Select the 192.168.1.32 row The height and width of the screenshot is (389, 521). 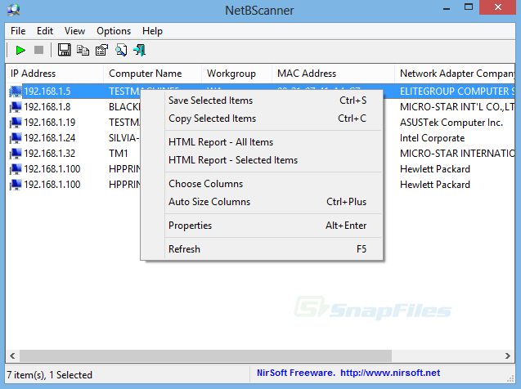[x=260, y=154]
